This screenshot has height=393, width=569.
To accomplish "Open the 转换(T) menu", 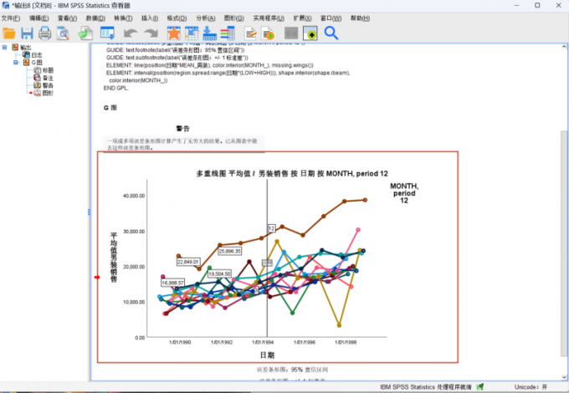I will [x=123, y=18].
